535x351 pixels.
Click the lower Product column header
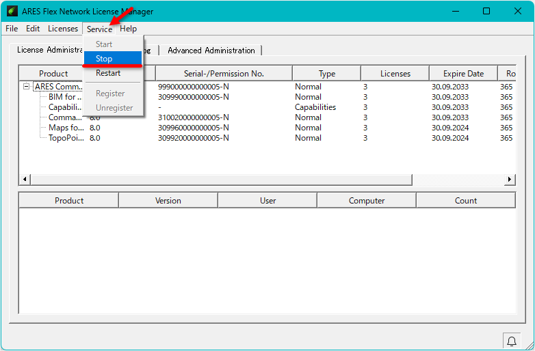(x=69, y=201)
